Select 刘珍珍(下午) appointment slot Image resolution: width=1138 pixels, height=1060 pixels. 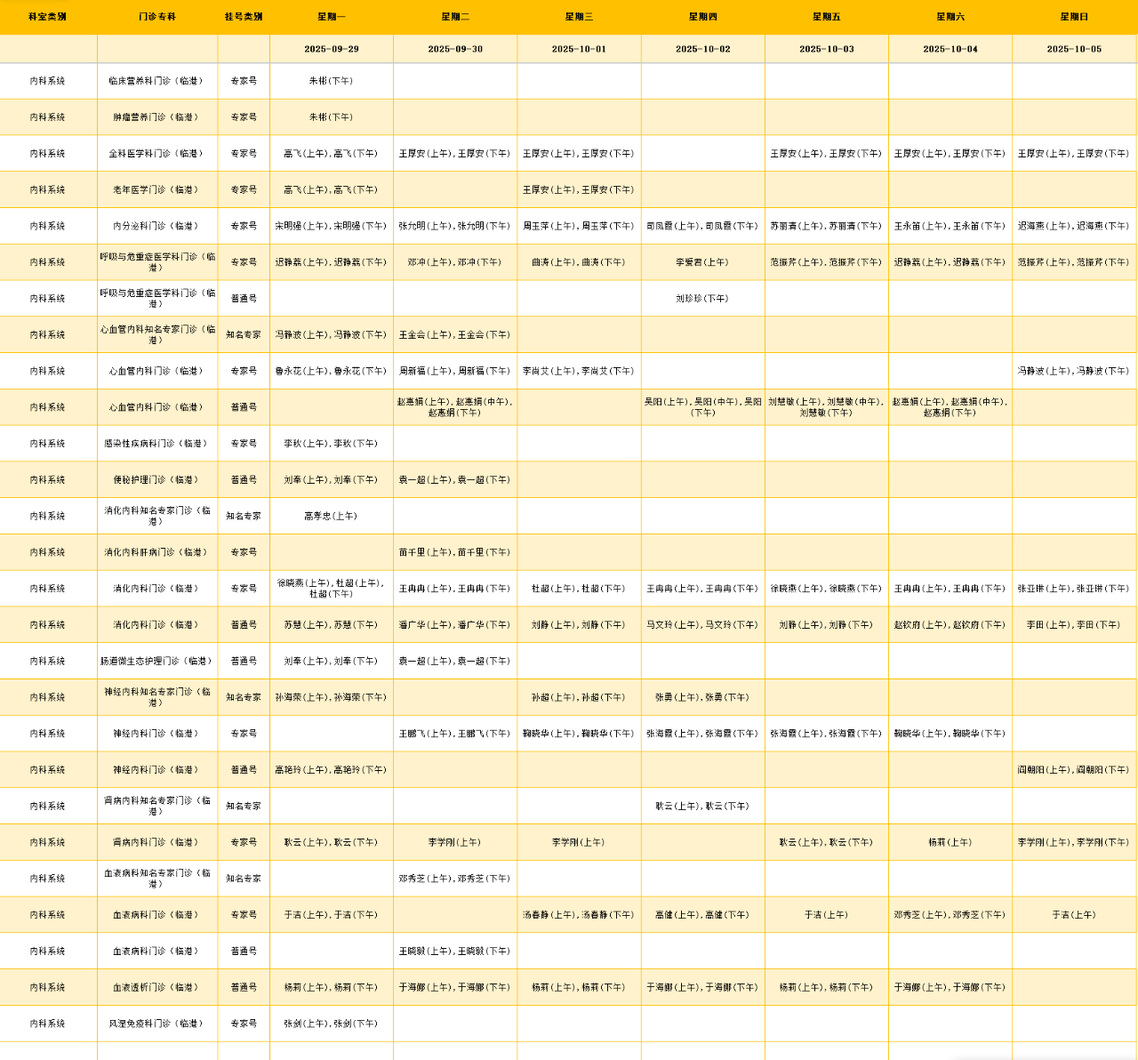pos(702,299)
